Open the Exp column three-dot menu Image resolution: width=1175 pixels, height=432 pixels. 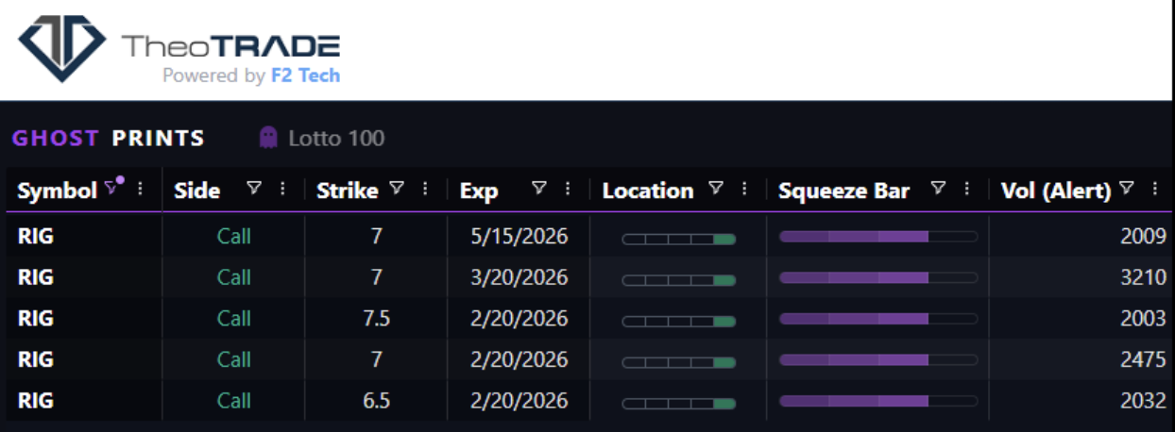click(x=567, y=190)
